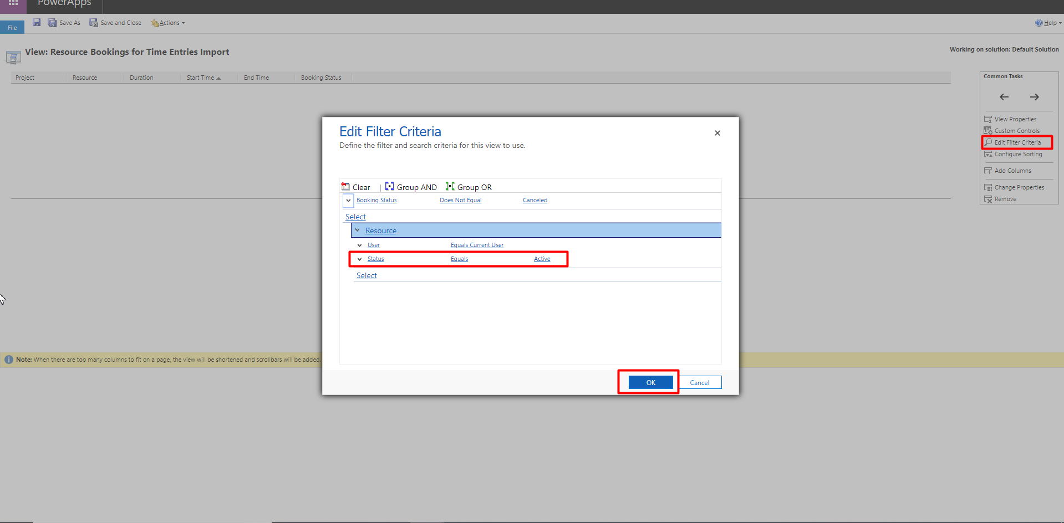Click the User field link
The height and width of the screenshot is (523, 1064).
pos(374,245)
